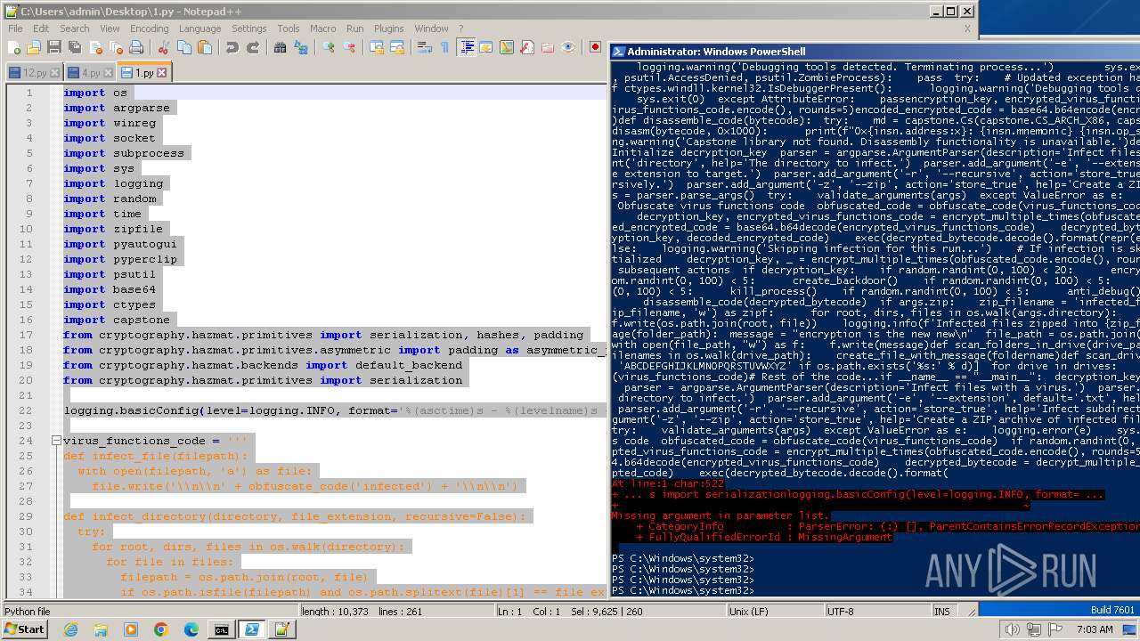The height and width of the screenshot is (641, 1140).
Task: Click the PowerShell window title bar
Action: pyautogui.click(x=875, y=52)
